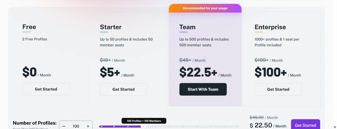337x129 pixels.
Task: Click the dark Start With Team button
Action: (x=203, y=89)
